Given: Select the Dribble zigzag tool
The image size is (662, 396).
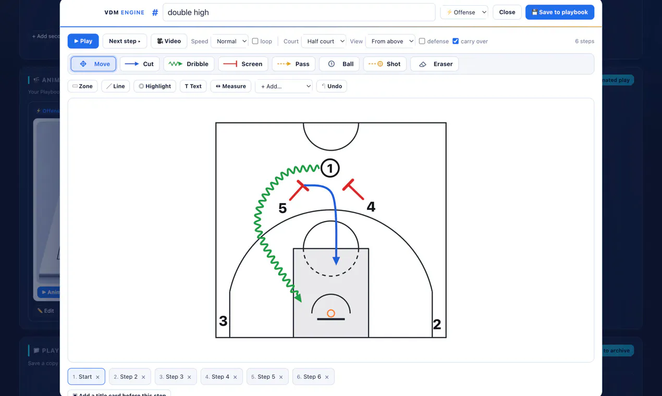Looking at the screenshot, I should click(x=189, y=64).
